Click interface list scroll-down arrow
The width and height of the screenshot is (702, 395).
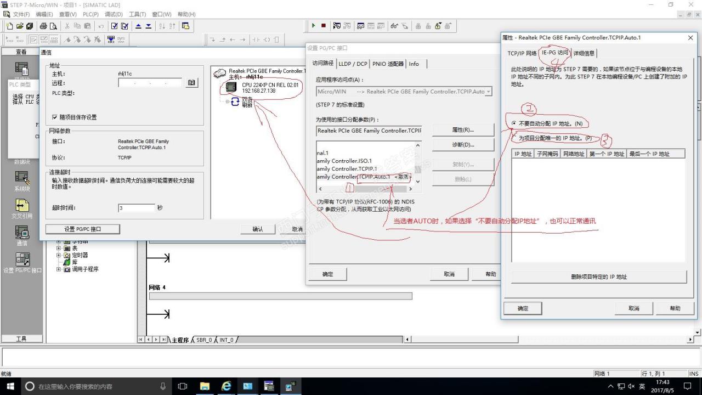point(418,182)
